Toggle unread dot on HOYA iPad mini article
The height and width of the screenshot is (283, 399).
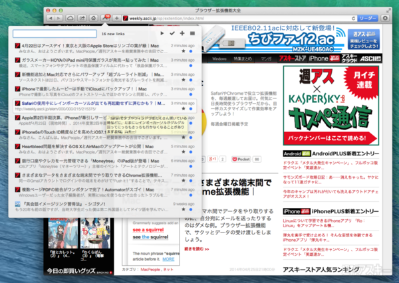[192, 65]
